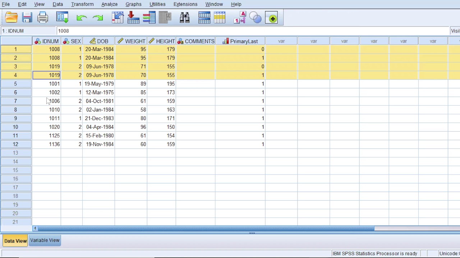Open the Help menu
460x258 pixels.
[x=236, y=4]
